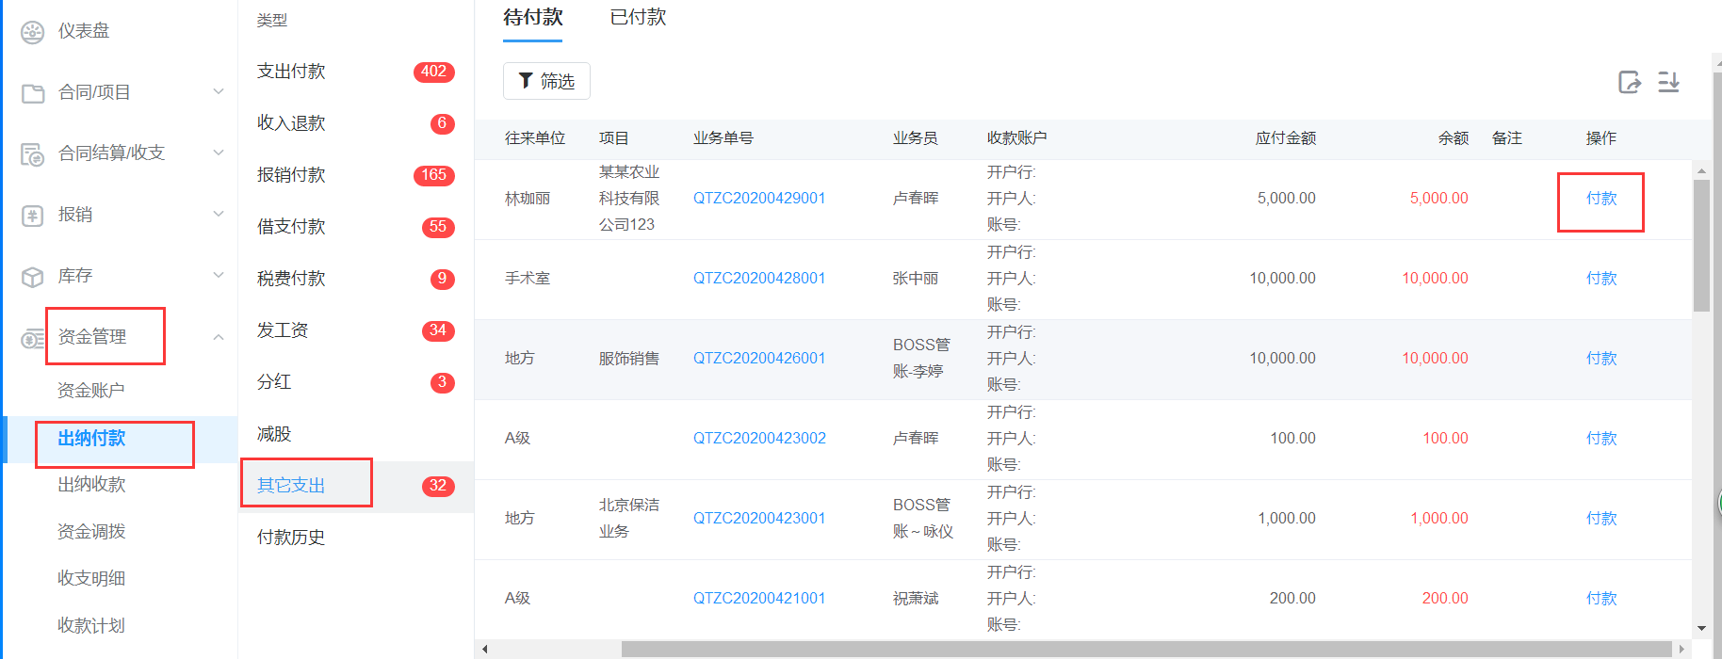1722x659 pixels.
Task: Open the 仪表盘 dashboard icon
Action: tap(33, 32)
